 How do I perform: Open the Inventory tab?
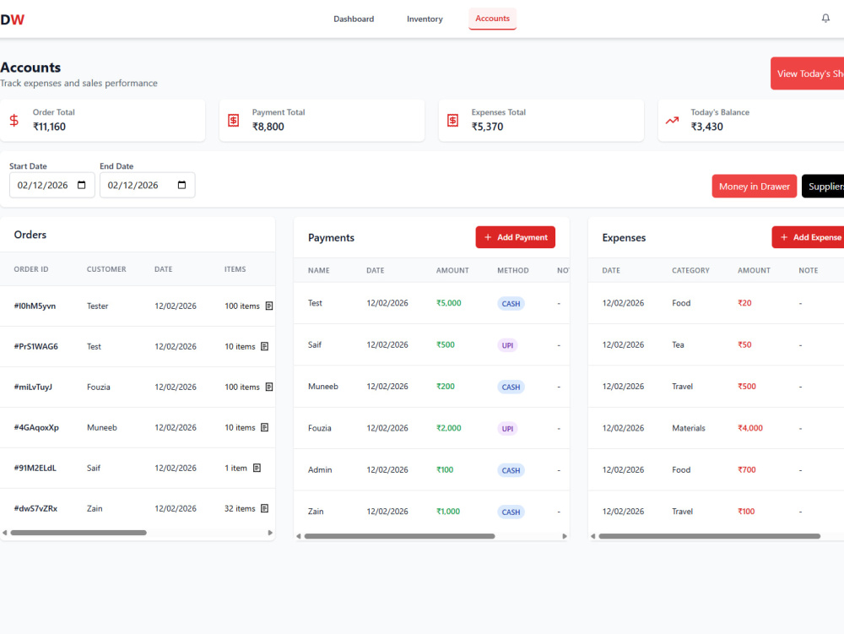[x=425, y=19]
